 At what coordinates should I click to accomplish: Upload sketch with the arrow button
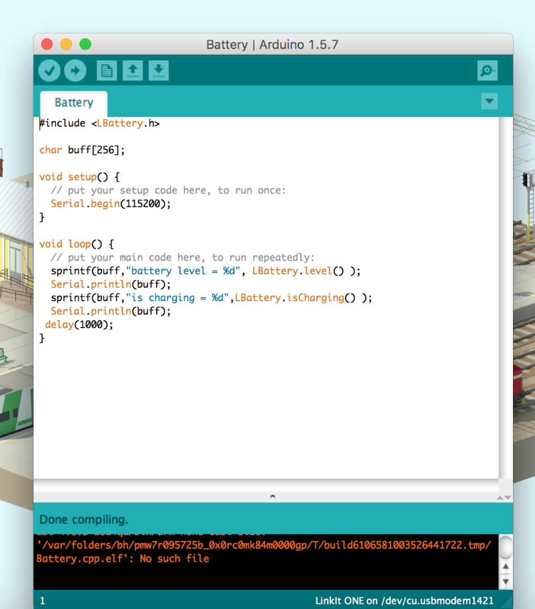pyautogui.click(x=76, y=70)
